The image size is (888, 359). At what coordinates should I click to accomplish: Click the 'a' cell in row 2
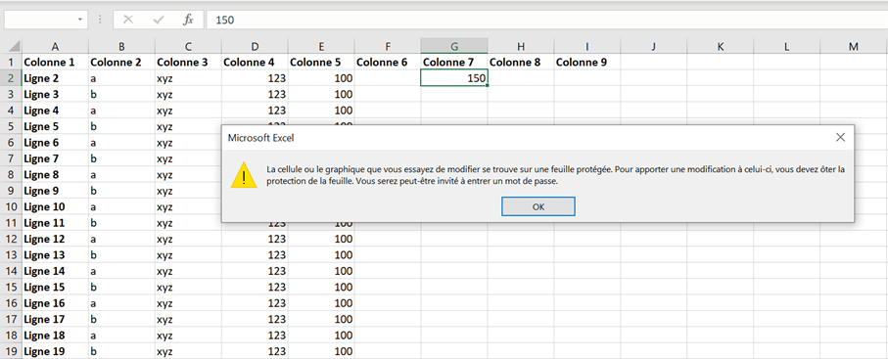[121, 78]
